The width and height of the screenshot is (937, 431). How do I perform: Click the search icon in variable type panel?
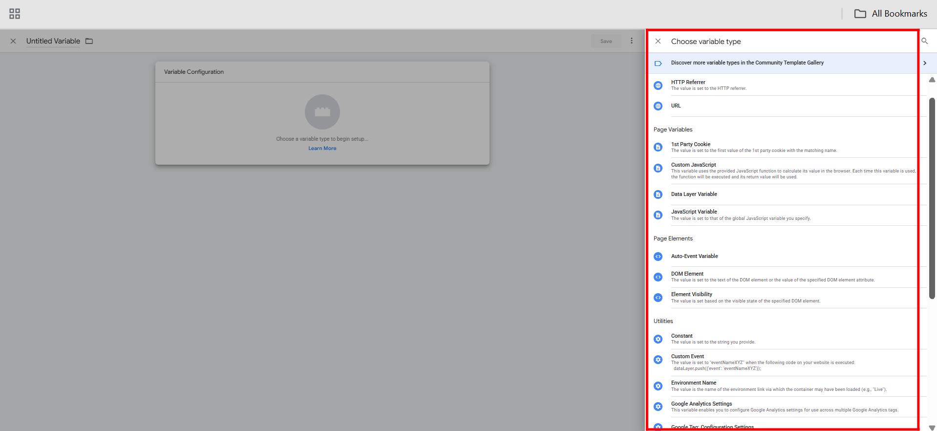point(925,41)
